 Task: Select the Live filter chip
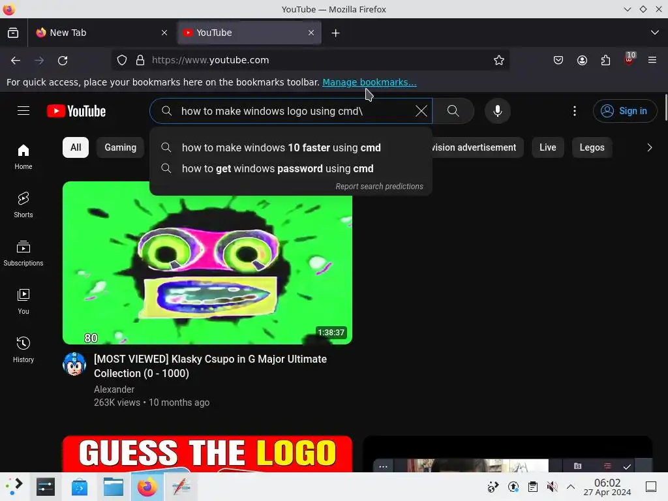(x=548, y=147)
